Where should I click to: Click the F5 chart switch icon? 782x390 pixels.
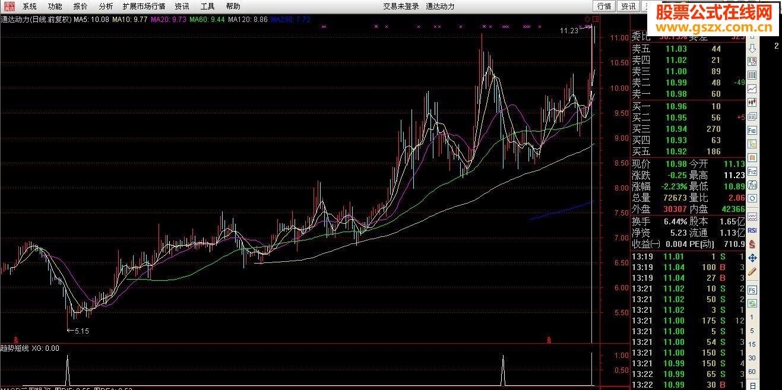(752, 290)
